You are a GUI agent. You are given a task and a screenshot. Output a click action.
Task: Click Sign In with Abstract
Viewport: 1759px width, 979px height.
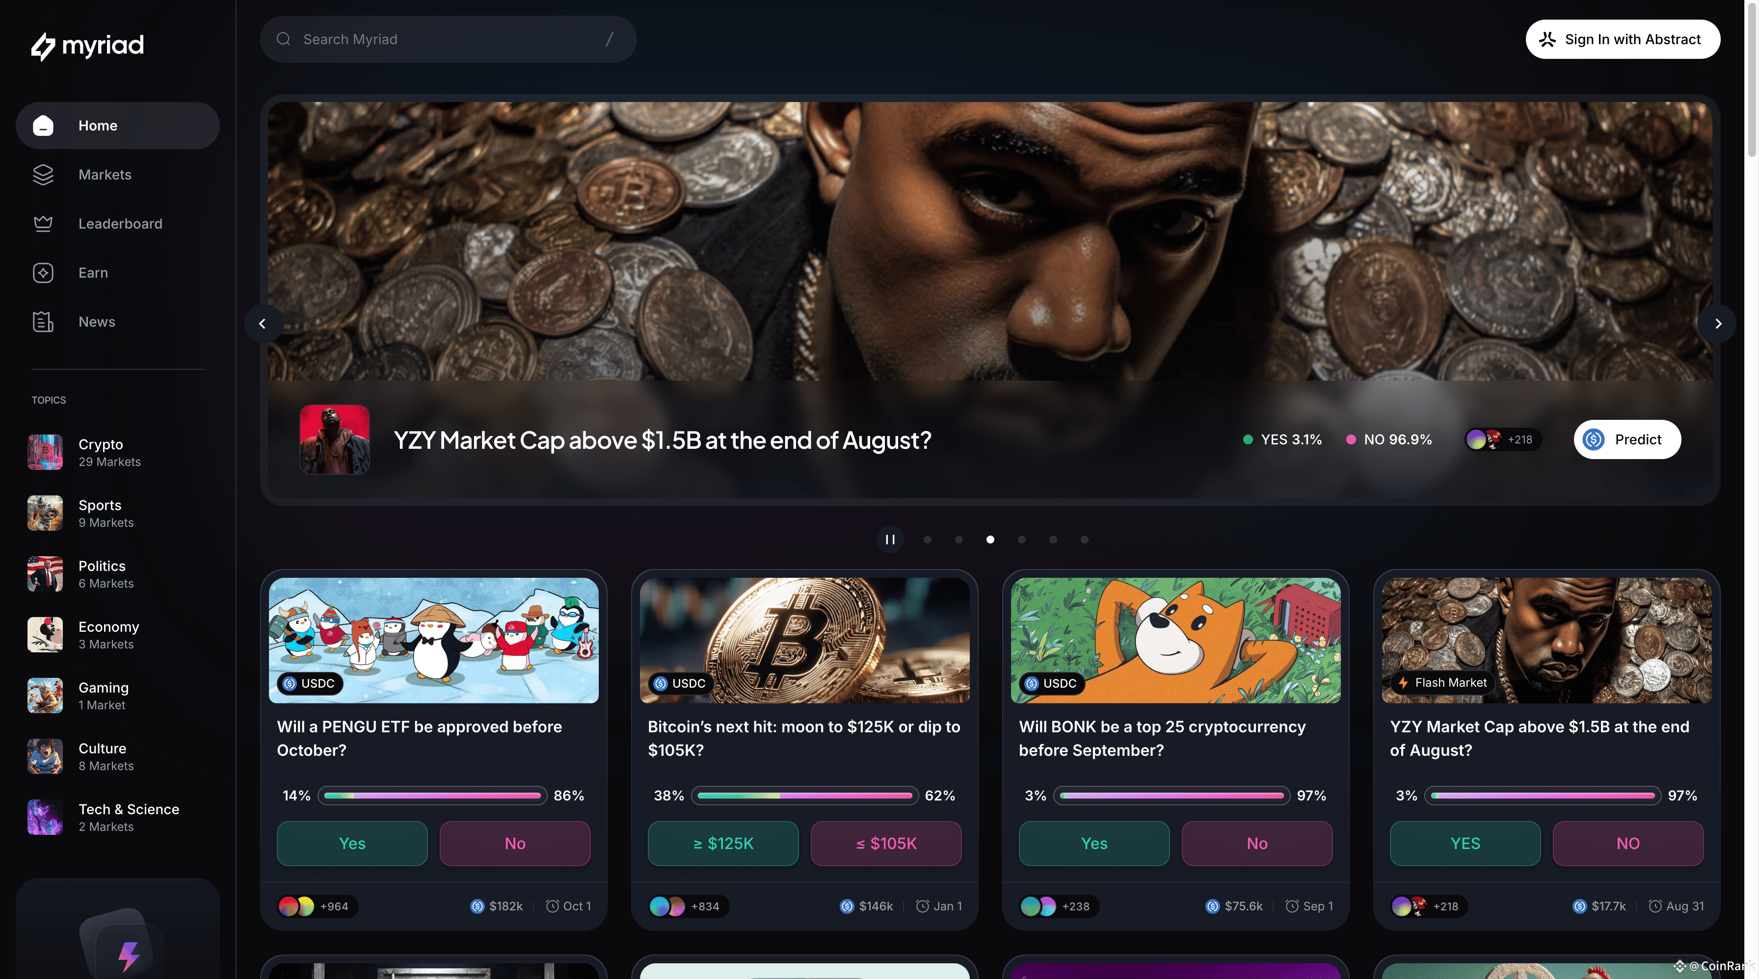pos(1623,39)
